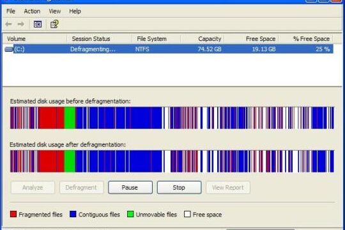Select the (C:) volume row

(169, 49)
